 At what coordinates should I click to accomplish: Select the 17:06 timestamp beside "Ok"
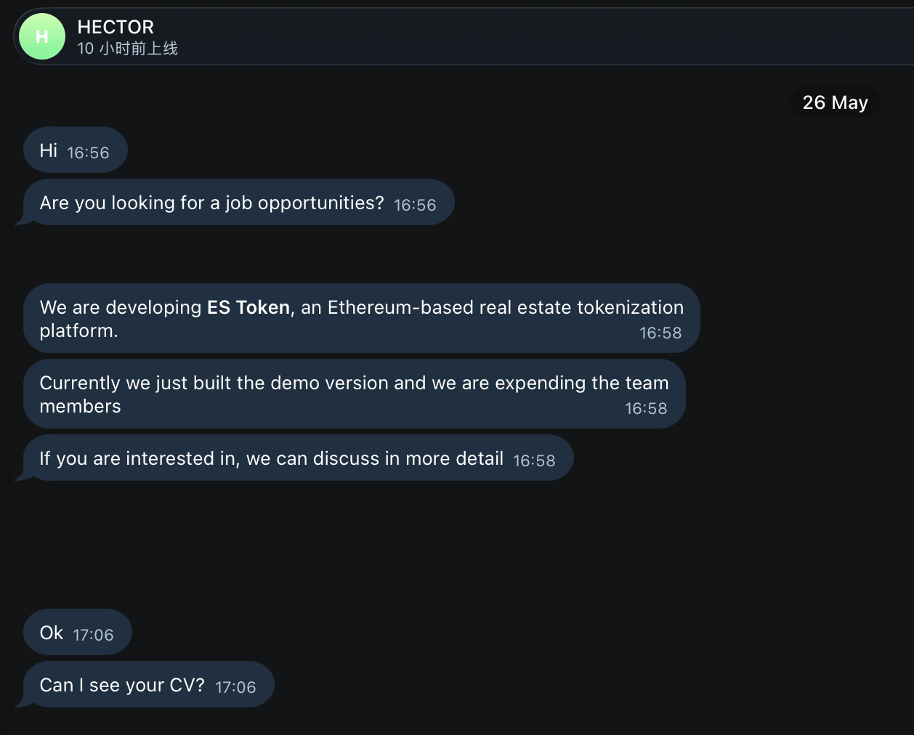93,635
